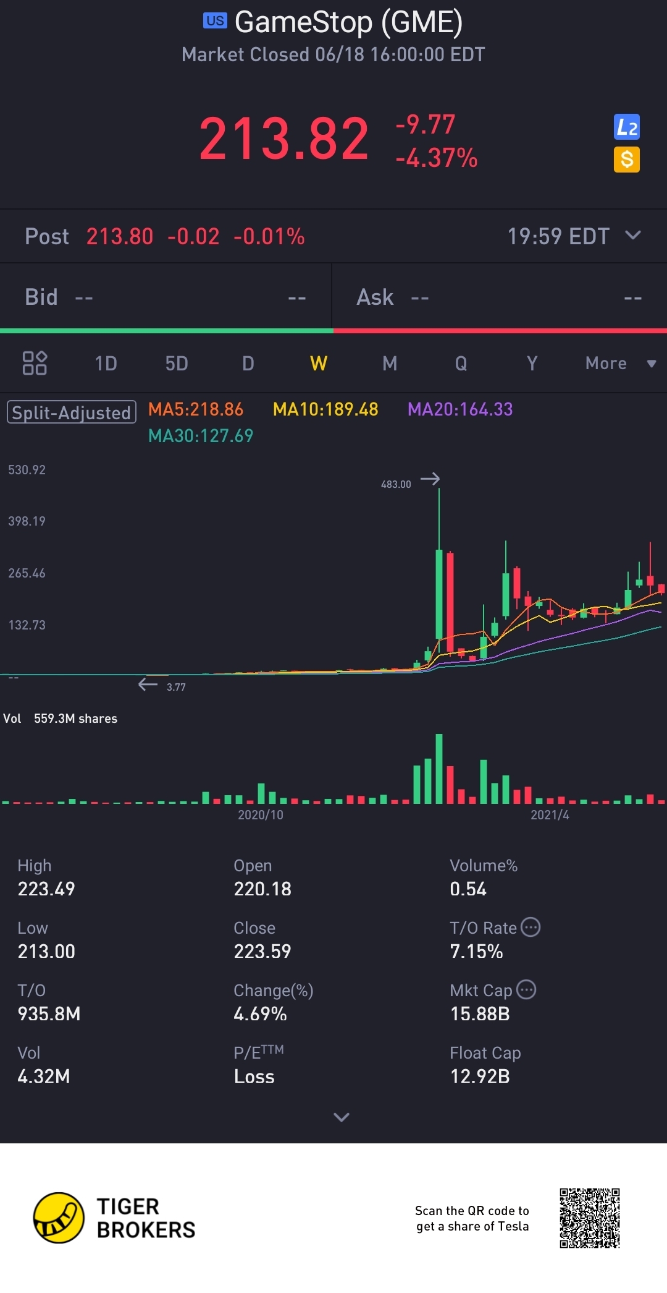The image size is (667, 1293).
Task: Select the Q quarterly chart tab
Action: click(461, 363)
